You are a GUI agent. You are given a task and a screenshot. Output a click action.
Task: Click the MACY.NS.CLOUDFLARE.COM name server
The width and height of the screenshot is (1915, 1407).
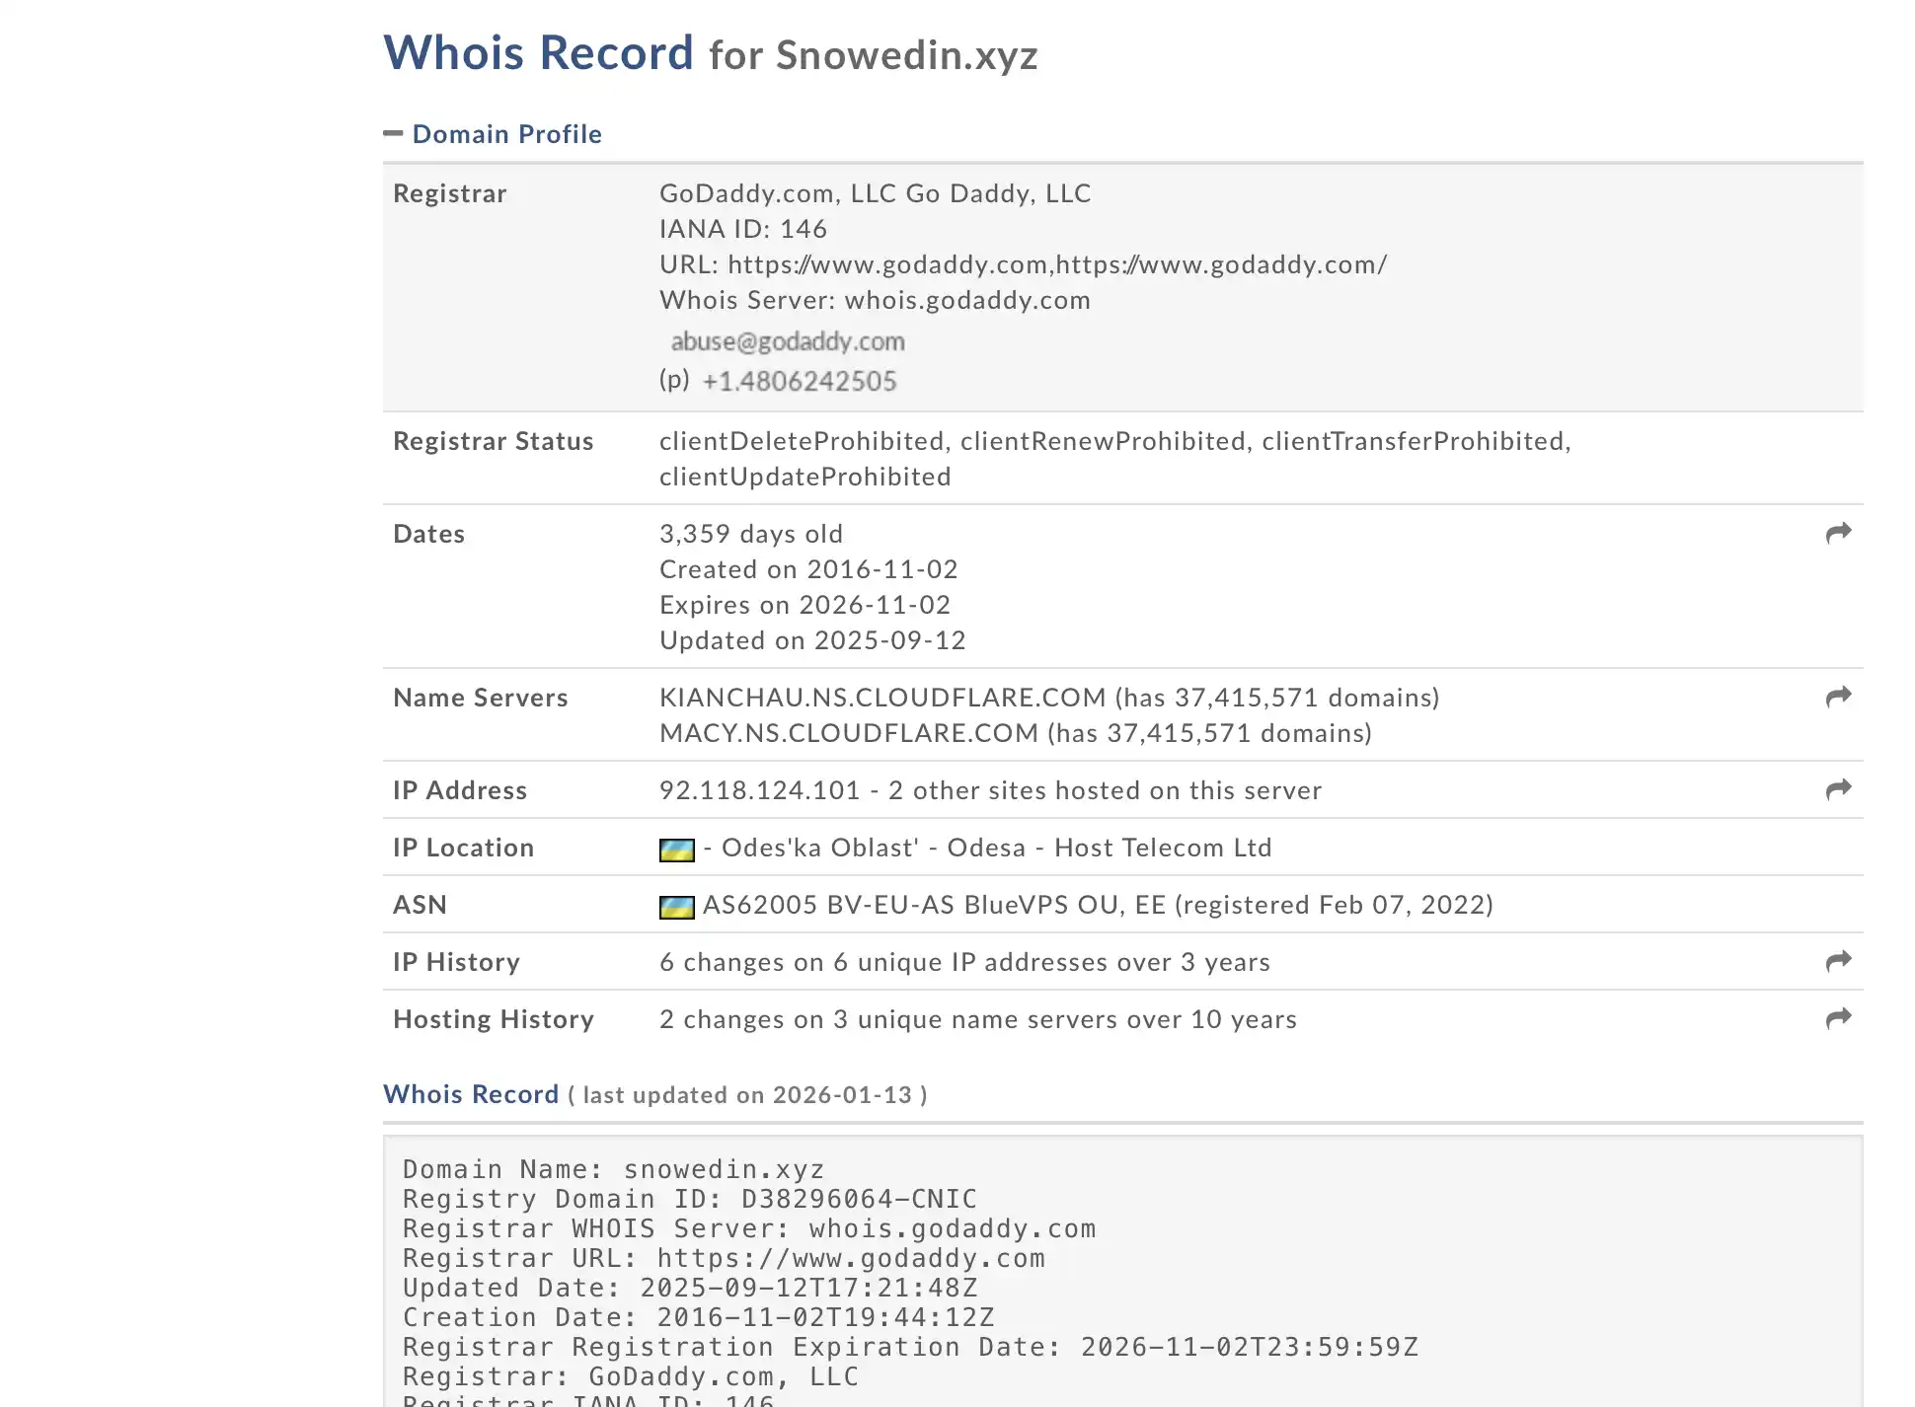[x=849, y=733]
